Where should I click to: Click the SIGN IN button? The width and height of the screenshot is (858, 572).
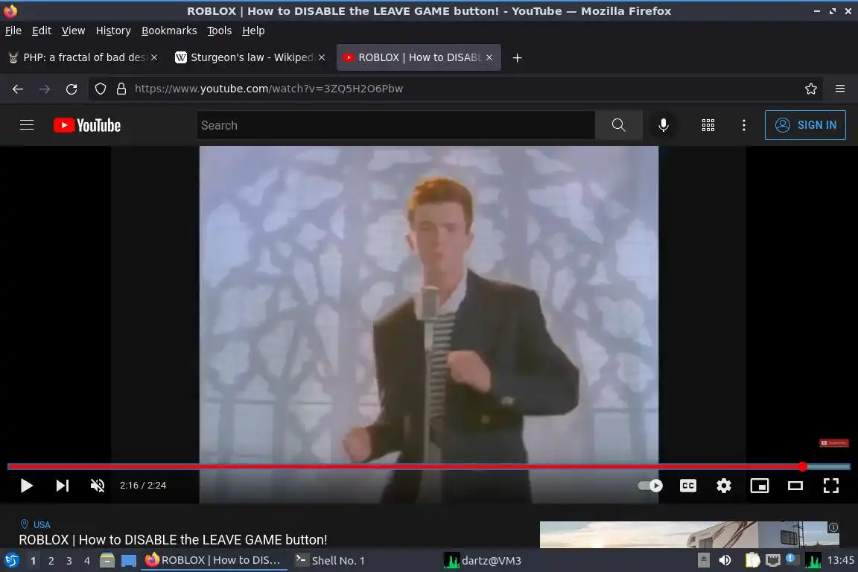(805, 125)
